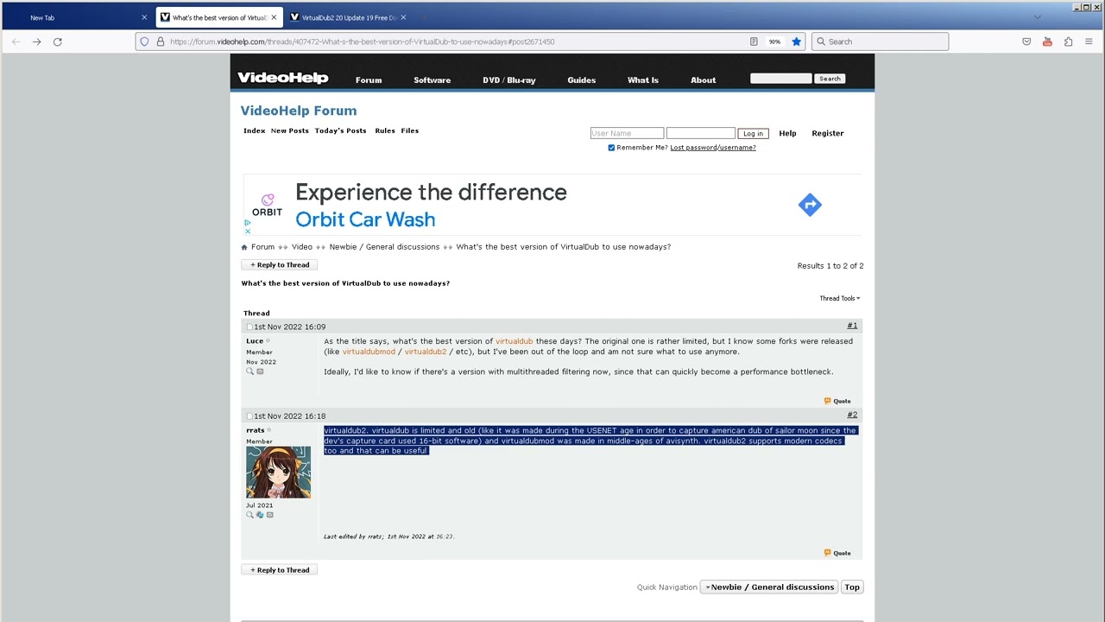
Task: Click the post icon beside 1st Nov 16:09
Action: click(249, 327)
